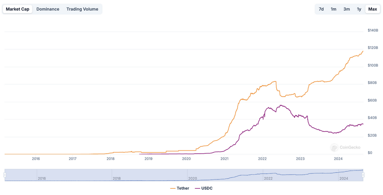
Task: Click the orange Tether legend line marker
Action: pyautogui.click(x=173, y=188)
